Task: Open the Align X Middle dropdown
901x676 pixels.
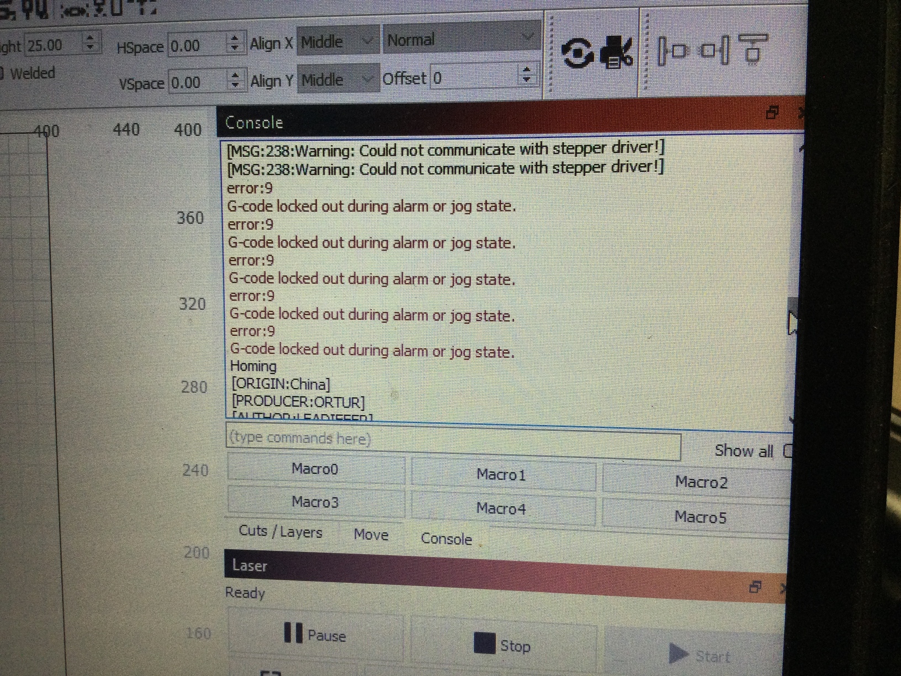Action: (338, 41)
